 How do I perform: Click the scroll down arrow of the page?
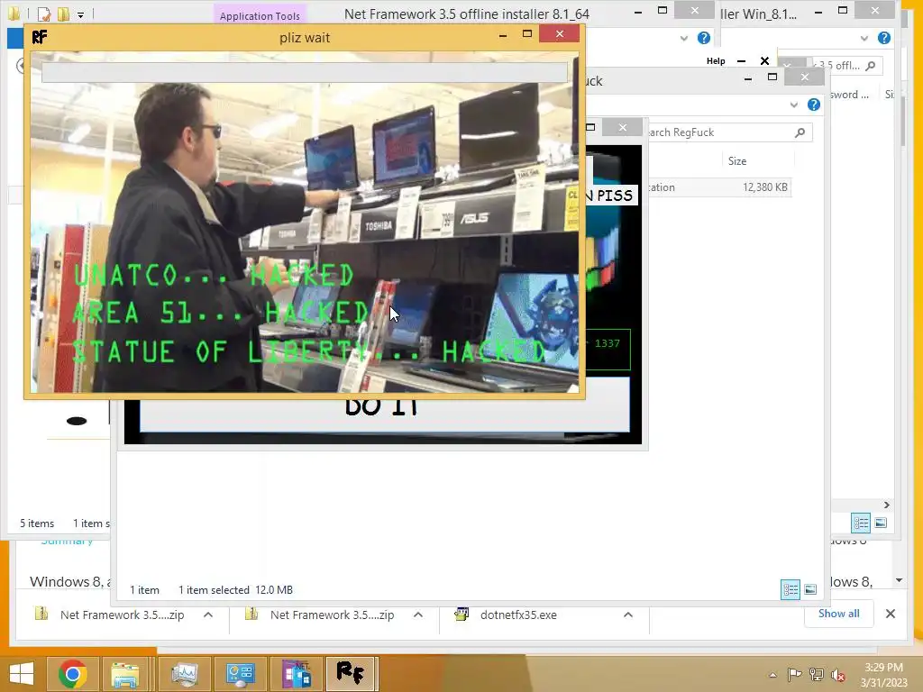[x=899, y=580]
